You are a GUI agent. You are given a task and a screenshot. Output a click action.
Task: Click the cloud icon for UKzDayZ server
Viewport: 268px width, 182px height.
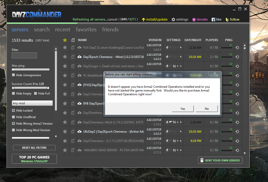pos(79,131)
